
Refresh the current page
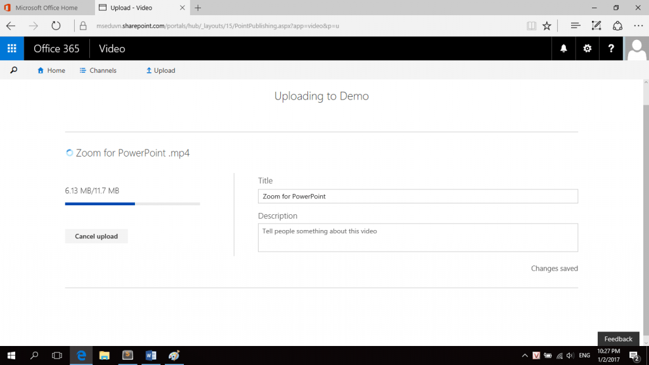coord(56,25)
